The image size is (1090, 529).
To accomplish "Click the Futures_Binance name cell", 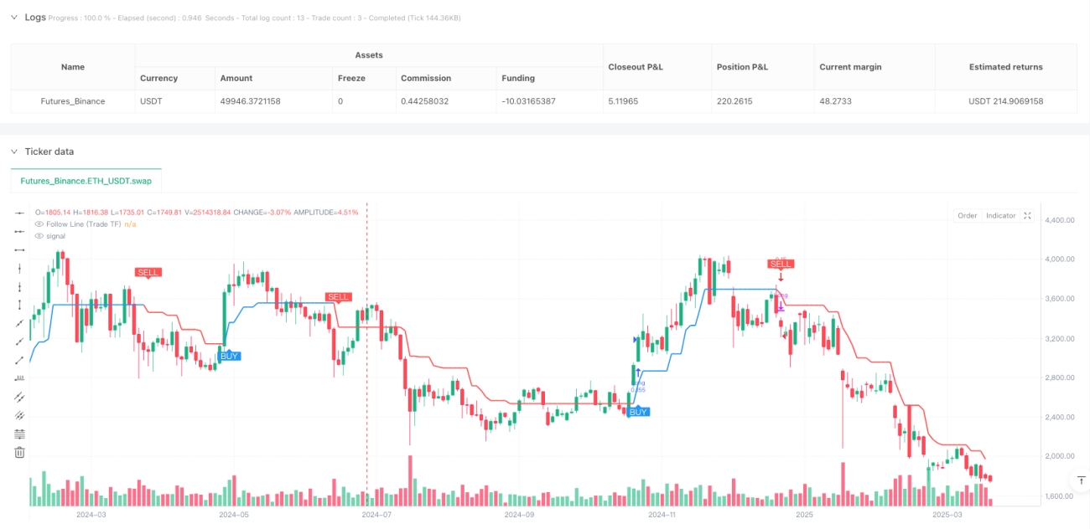I will coord(73,101).
